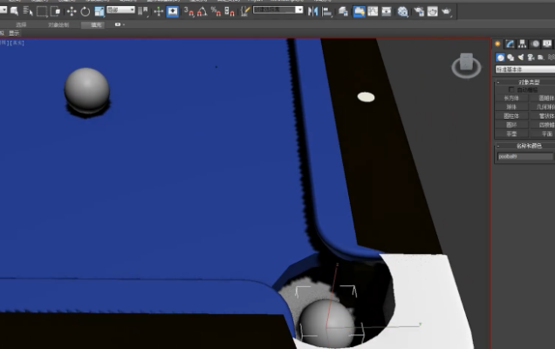Click the Render teapot icon
The image size is (555, 349).
[446, 11]
